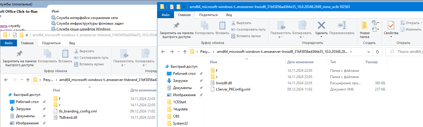Go back in lrwizdll window
The image size is (423, 127).
163,52
